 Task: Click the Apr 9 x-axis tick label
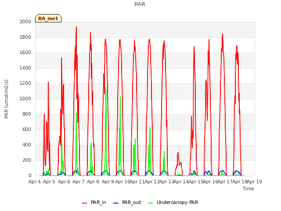point(108,182)
